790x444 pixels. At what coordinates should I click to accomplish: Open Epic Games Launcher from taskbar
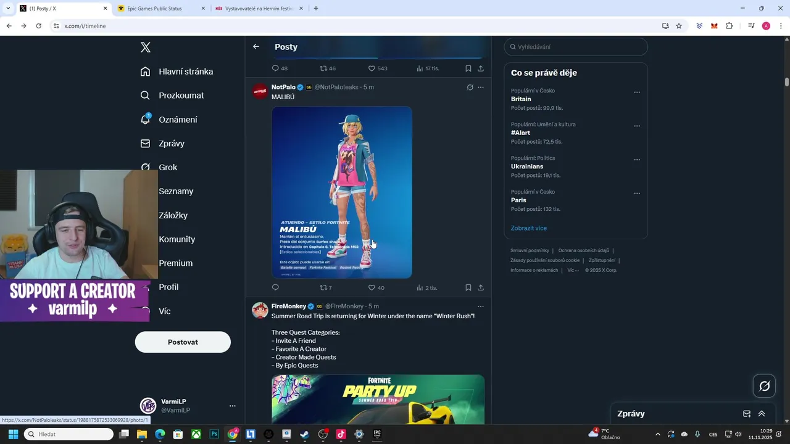coord(377,434)
